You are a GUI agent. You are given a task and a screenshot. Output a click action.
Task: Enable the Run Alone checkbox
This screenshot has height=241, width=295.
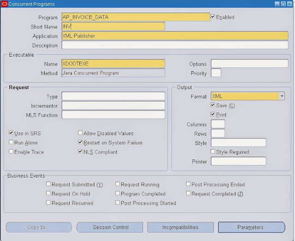coord(11,142)
